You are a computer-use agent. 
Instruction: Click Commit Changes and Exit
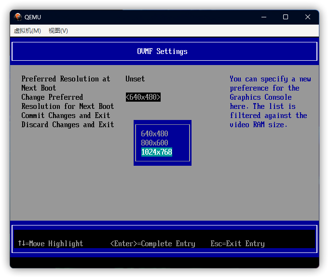pyautogui.click(x=66, y=116)
